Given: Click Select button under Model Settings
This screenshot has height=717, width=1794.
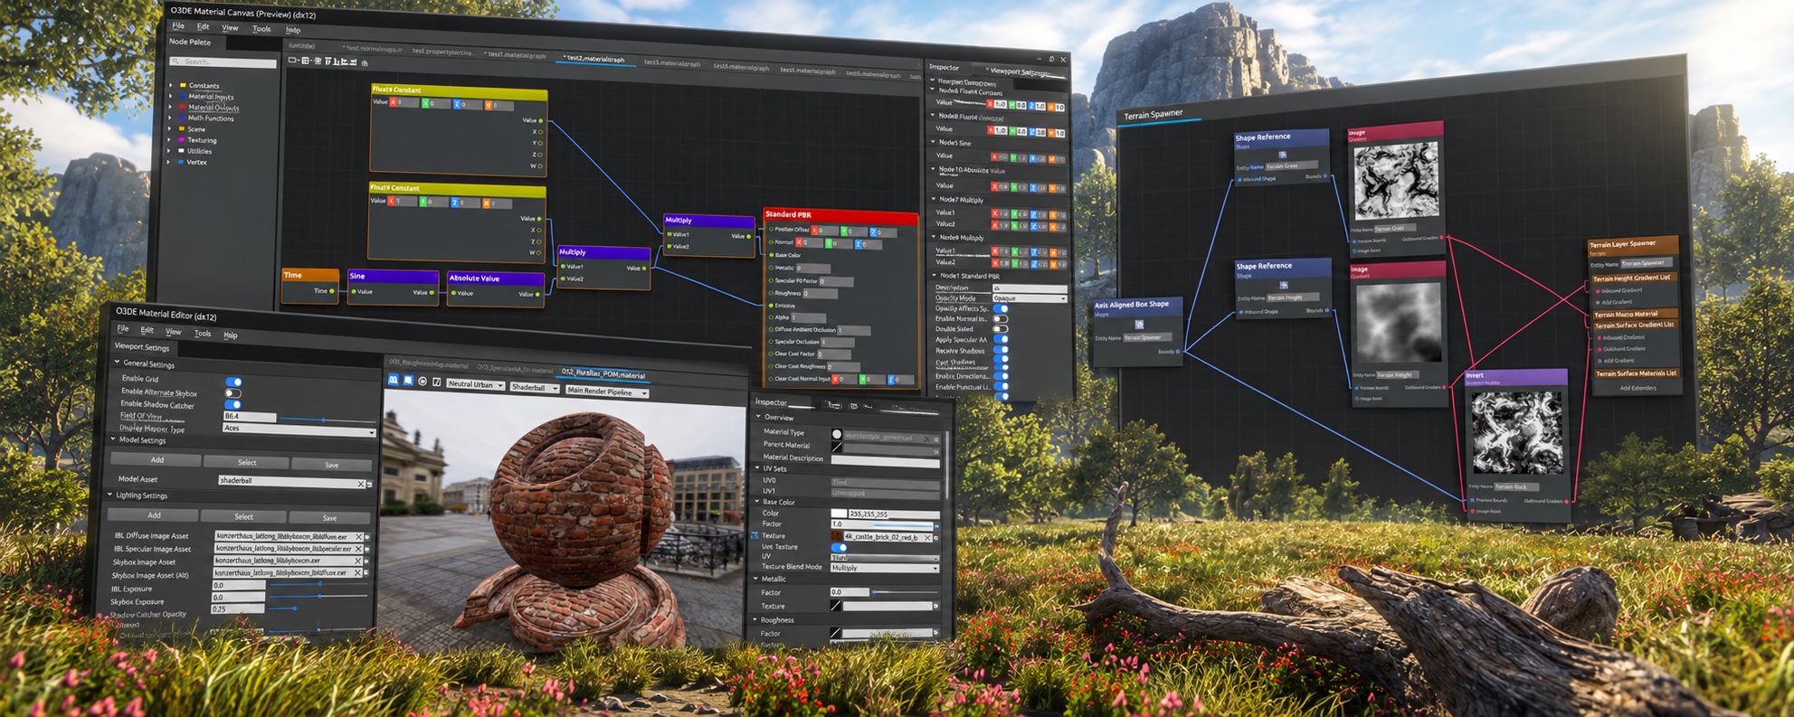Looking at the screenshot, I should (x=247, y=462).
